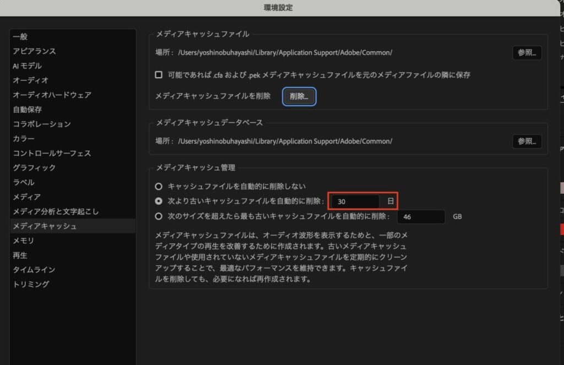Select キャッシュファイルを自動的に削除しない radio option
This screenshot has height=365, width=564.
[x=159, y=187]
